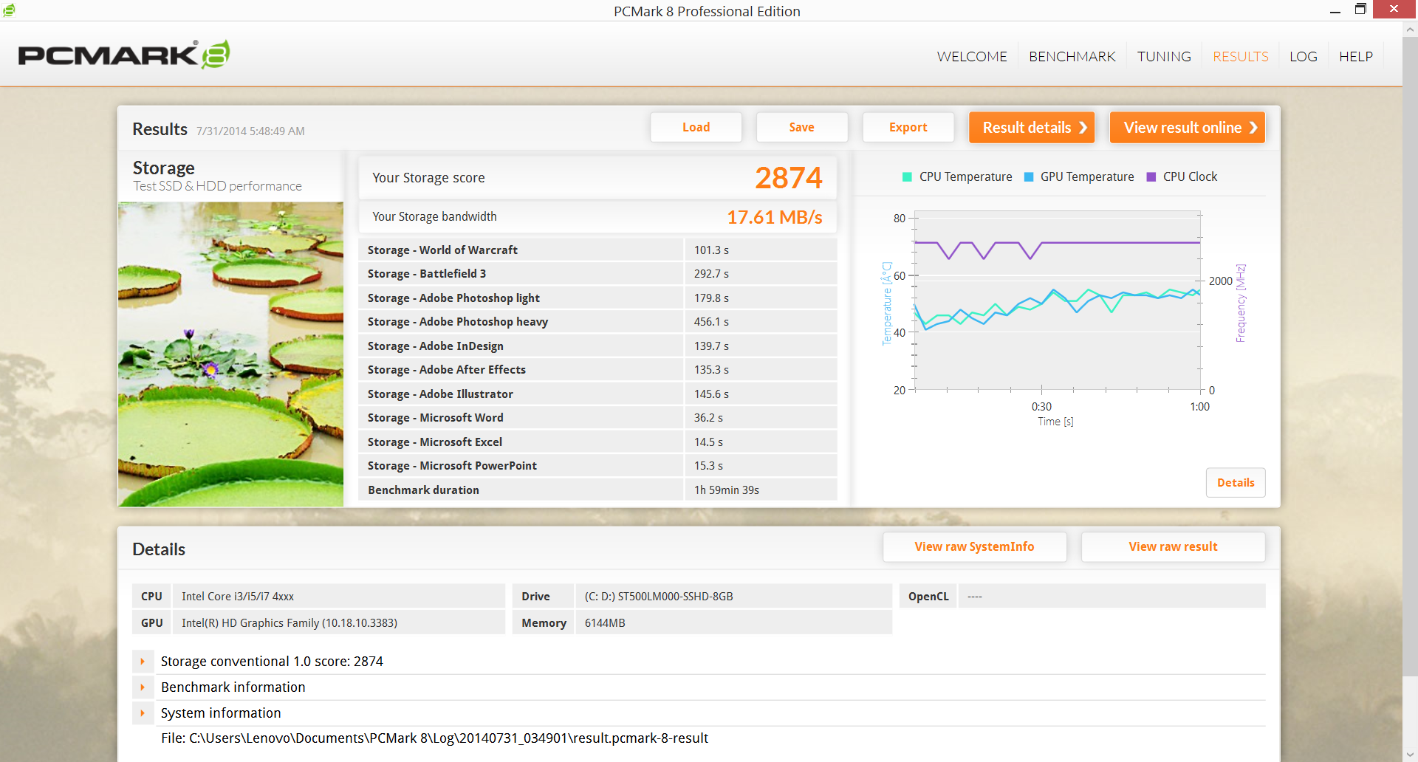This screenshot has width=1418, height=762.
Task: Click the '456.1 s' Photoshop heavy value
Action: (x=711, y=322)
